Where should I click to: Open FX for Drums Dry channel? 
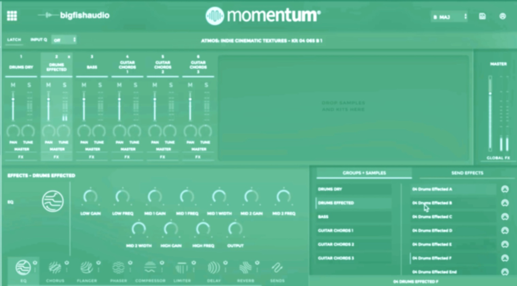(21, 157)
